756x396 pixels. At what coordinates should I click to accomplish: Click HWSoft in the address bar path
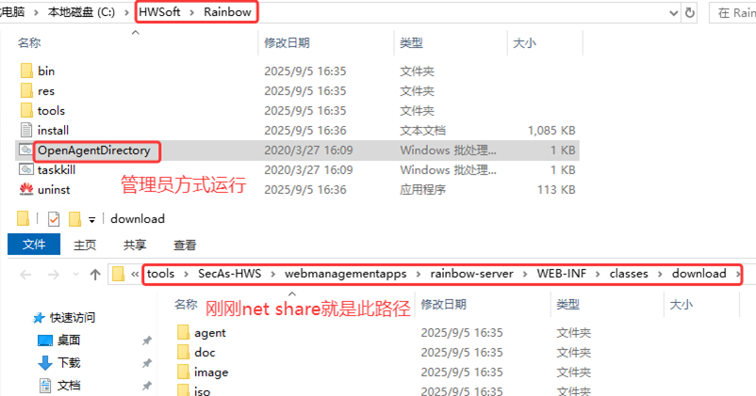pyautogui.click(x=159, y=12)
